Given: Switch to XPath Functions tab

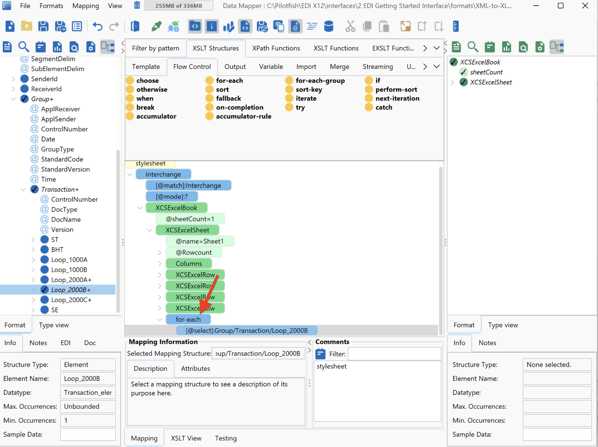Looking at the screenshot, I should 276,48.
